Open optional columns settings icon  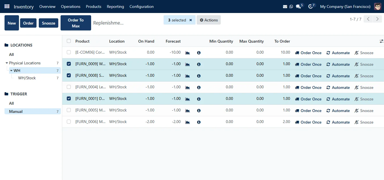pyautogui.click(x=381, y=41)
